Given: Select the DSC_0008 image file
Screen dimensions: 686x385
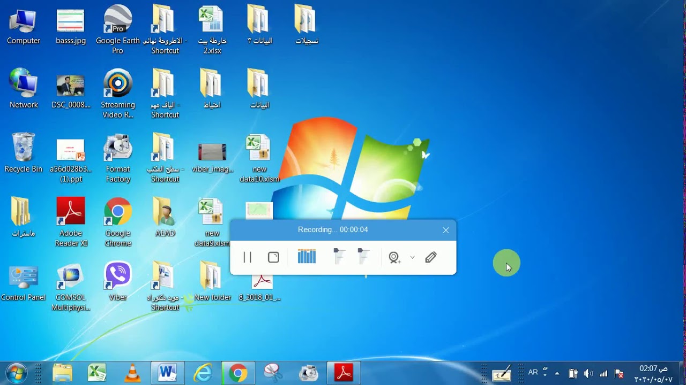Looking at the screenshot, I should pos(71,91).
